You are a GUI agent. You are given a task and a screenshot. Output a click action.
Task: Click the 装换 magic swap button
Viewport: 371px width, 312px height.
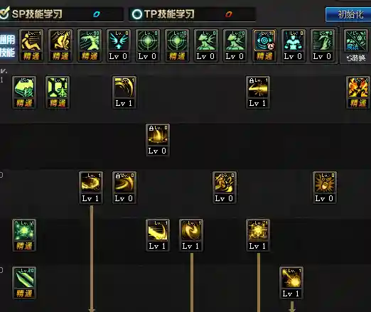[x=356, y=58]
